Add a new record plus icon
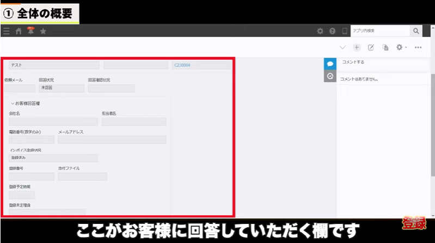The width and height of the screenshot is (435, 243). [357, 47]
